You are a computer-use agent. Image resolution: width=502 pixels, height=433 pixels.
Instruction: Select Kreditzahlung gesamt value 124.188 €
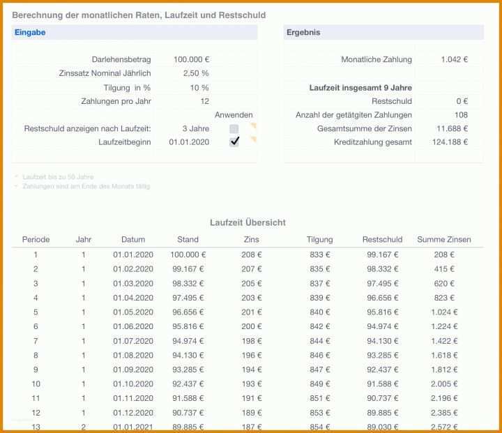tap(450, 142)
